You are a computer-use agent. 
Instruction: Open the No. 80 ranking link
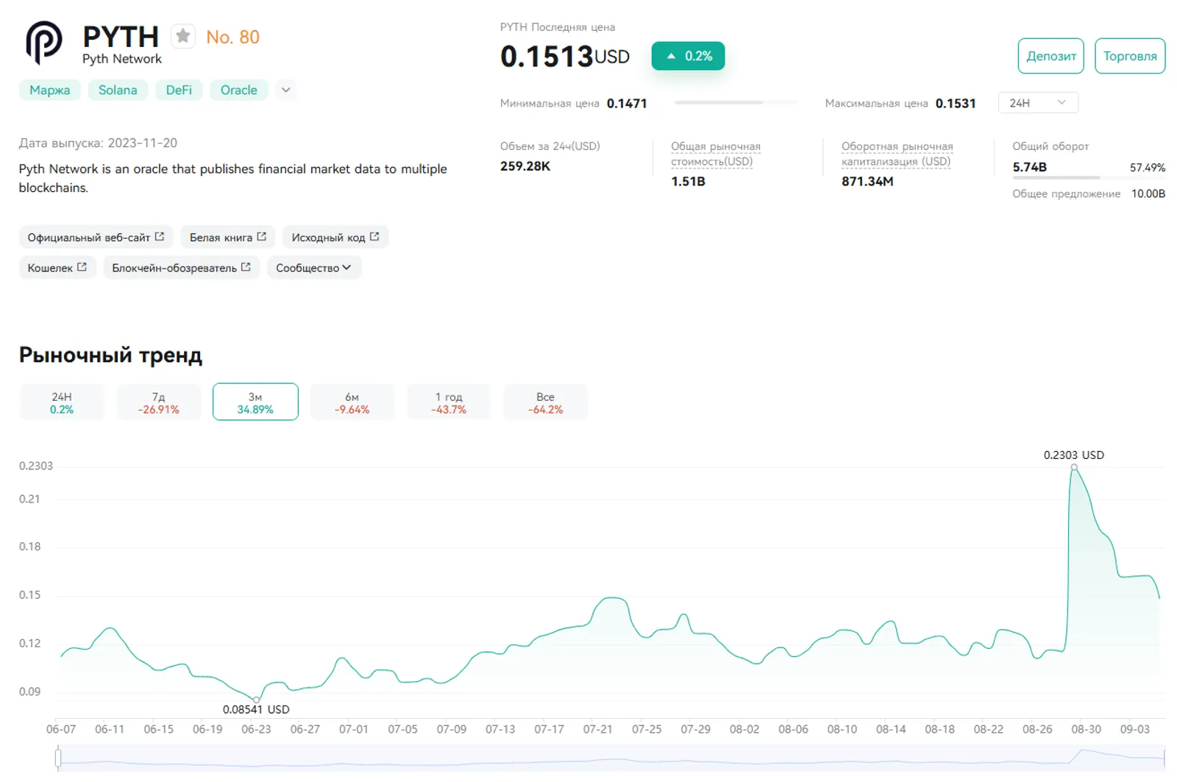pyautogui.click(x=232, y=37)
